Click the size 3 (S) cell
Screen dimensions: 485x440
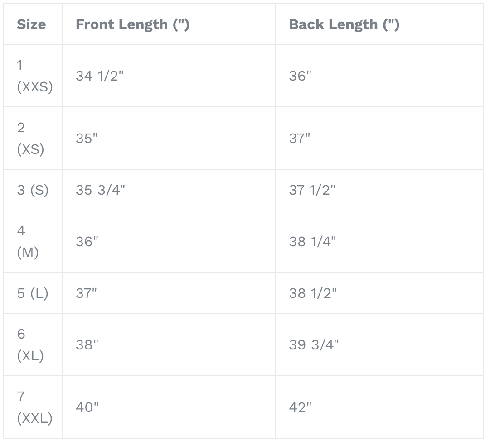(33, 190)
